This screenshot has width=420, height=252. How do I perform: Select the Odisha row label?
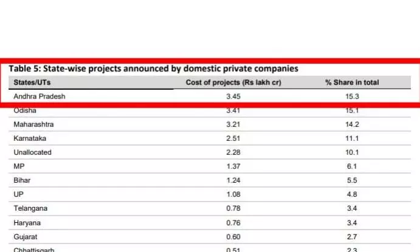[x=26, y=111]
